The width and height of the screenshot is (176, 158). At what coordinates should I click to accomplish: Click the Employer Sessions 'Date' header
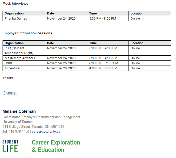tap(66, 43)
